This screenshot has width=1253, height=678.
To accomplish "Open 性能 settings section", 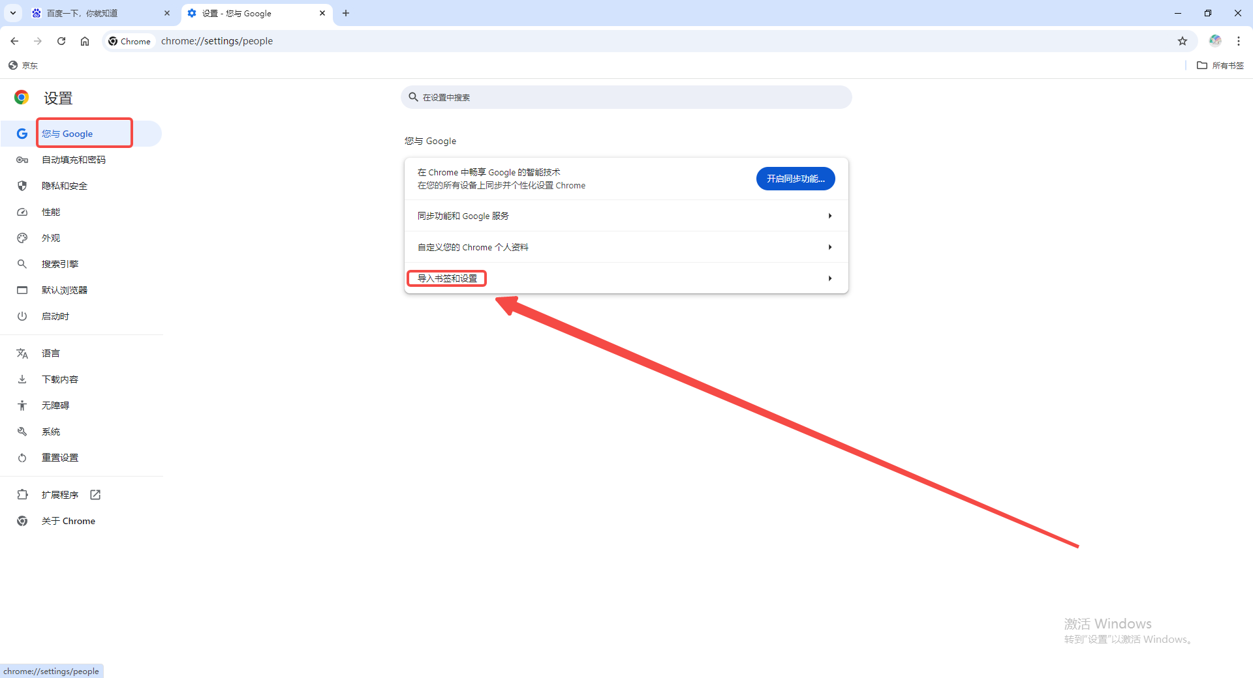I will point(82,212).
